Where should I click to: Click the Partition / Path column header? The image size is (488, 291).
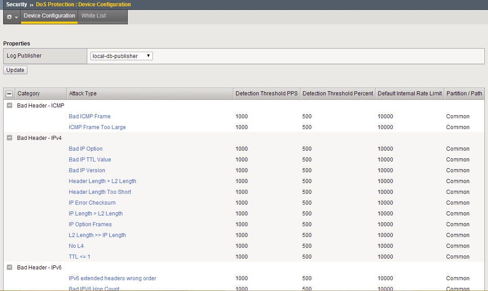point(464,94)
